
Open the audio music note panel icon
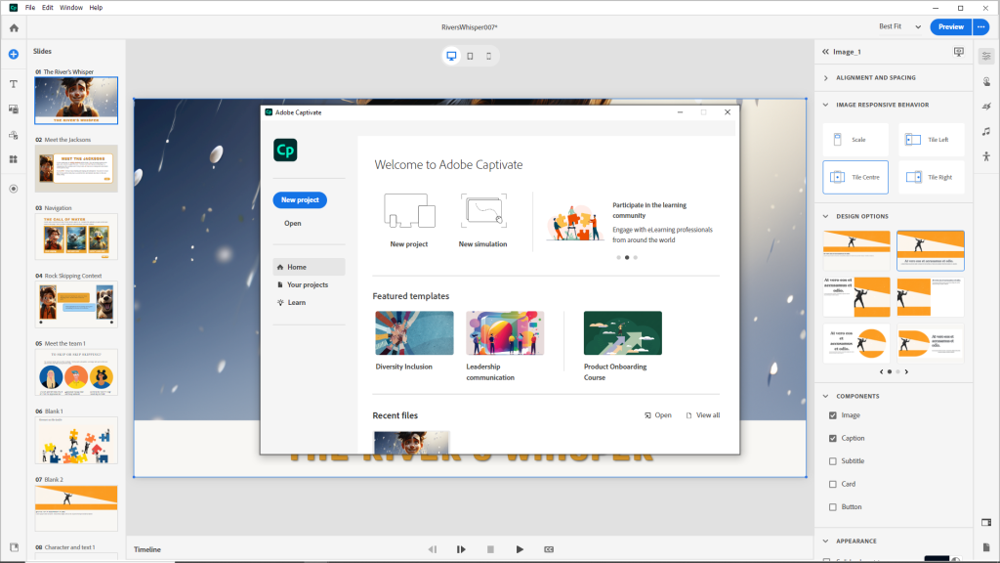(x=986, y=131)
